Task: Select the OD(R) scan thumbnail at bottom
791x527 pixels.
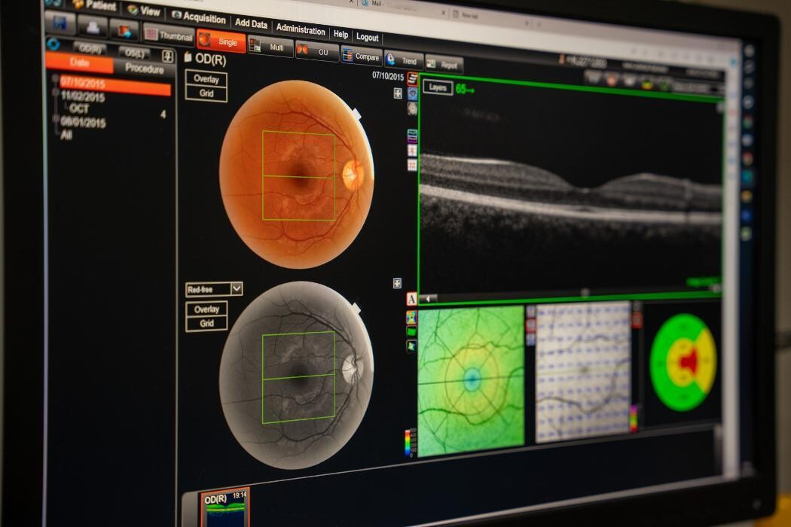Action: click(224, 508)
